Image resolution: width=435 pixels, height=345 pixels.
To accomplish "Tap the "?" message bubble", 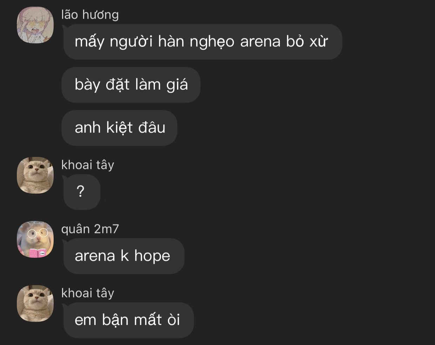I will click(x=81, y=192).
